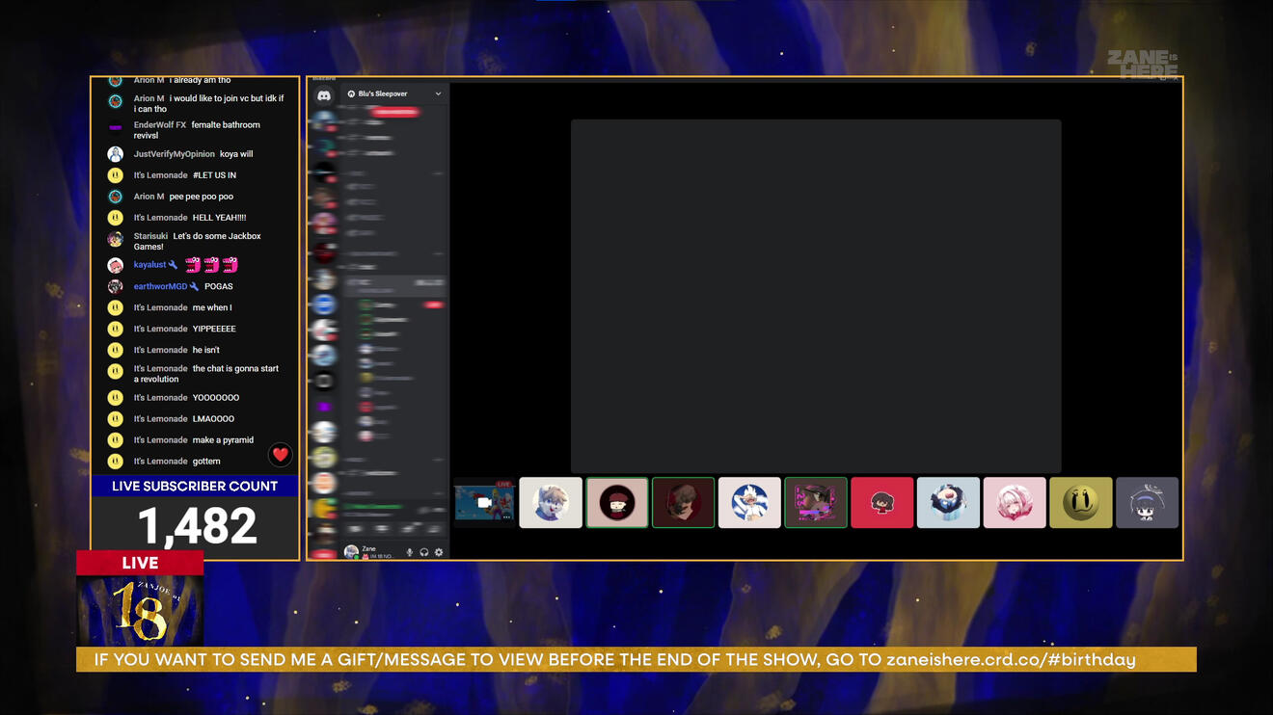Viewport: 1273px width, 715px height.
Task: Click JustVerifyMyOpinion's avatar in chat
Action: 115,154
